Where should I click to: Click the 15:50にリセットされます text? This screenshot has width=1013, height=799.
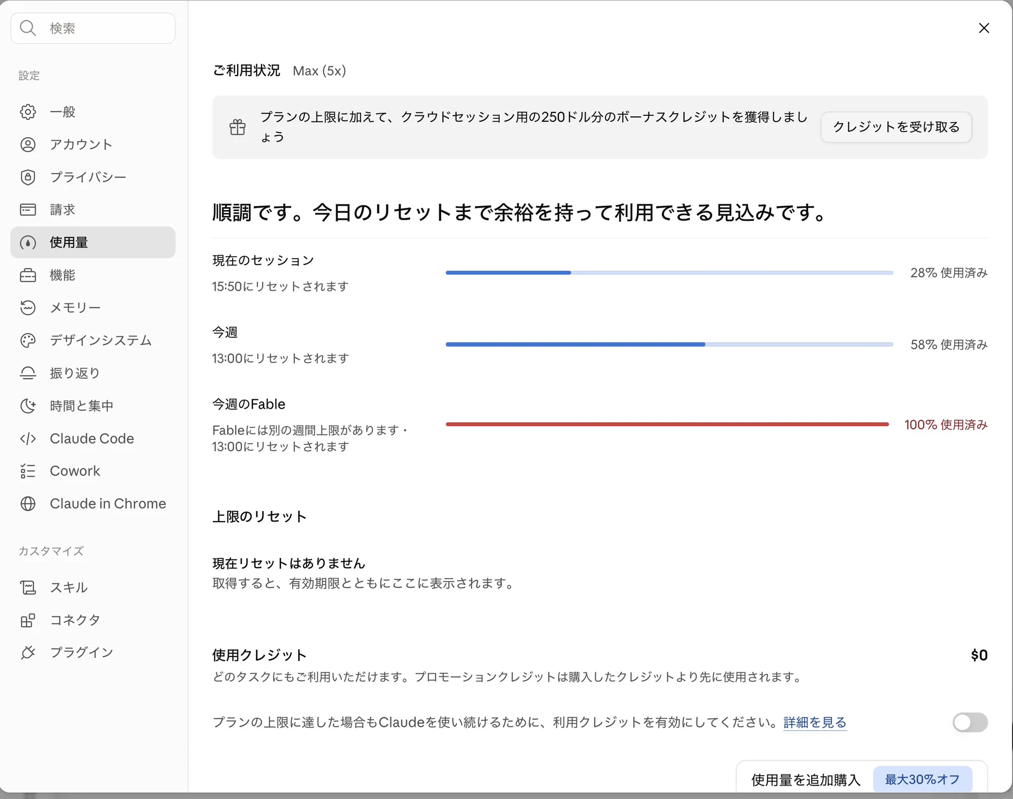(280, 286)
